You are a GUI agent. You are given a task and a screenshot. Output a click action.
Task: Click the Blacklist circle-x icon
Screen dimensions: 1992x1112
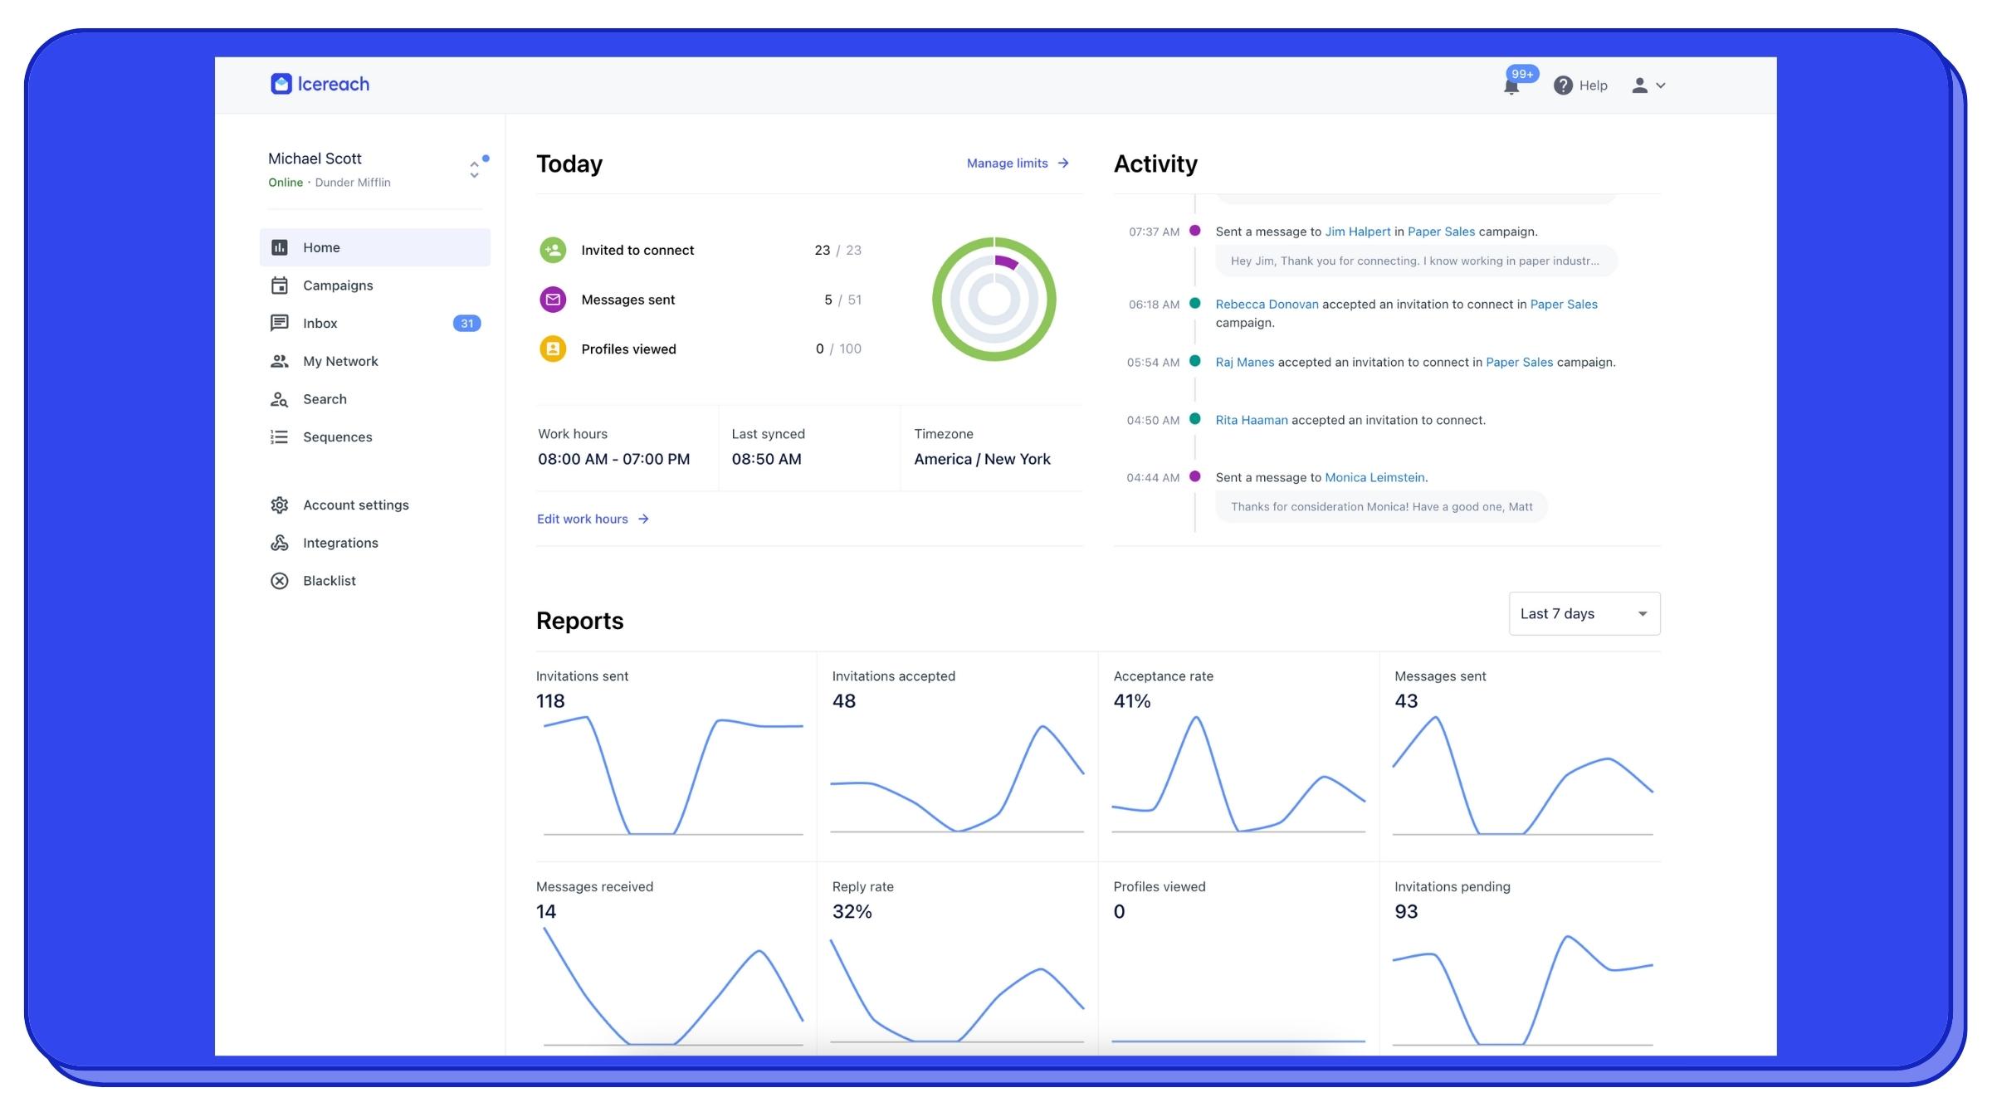click(x=280, y=581)
